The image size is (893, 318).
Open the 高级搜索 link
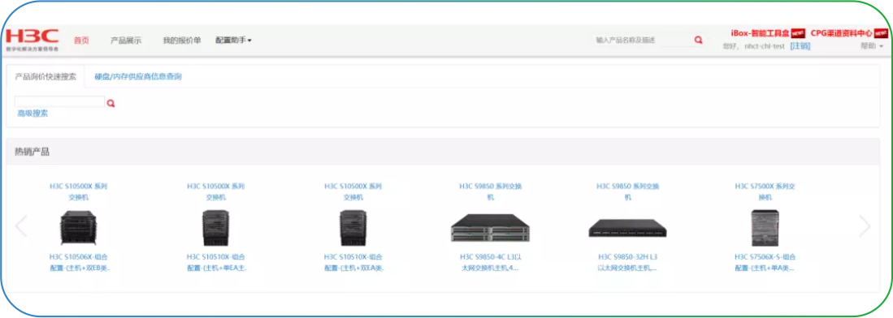pyautogui.click(x=33, y=114)
